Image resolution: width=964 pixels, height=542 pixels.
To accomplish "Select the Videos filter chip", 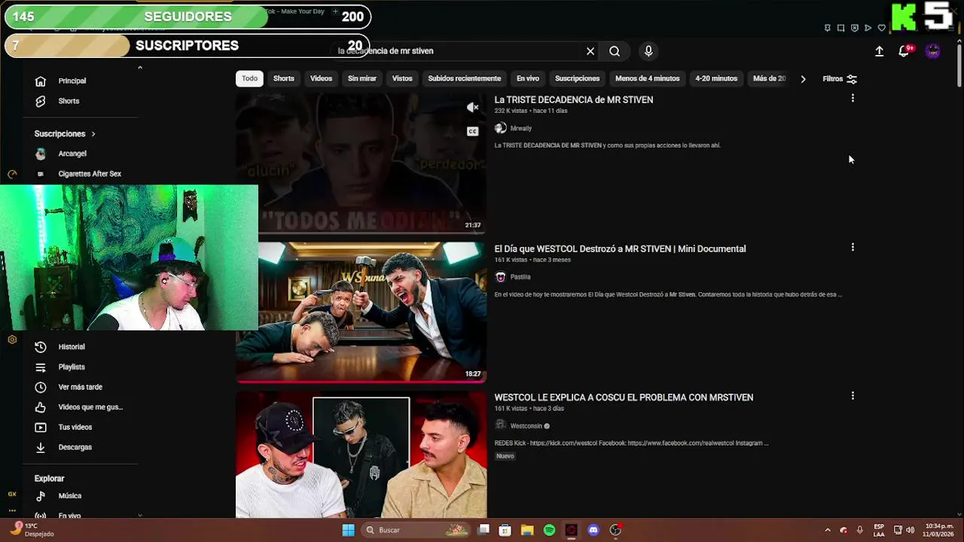I will [x=321, y=78].
